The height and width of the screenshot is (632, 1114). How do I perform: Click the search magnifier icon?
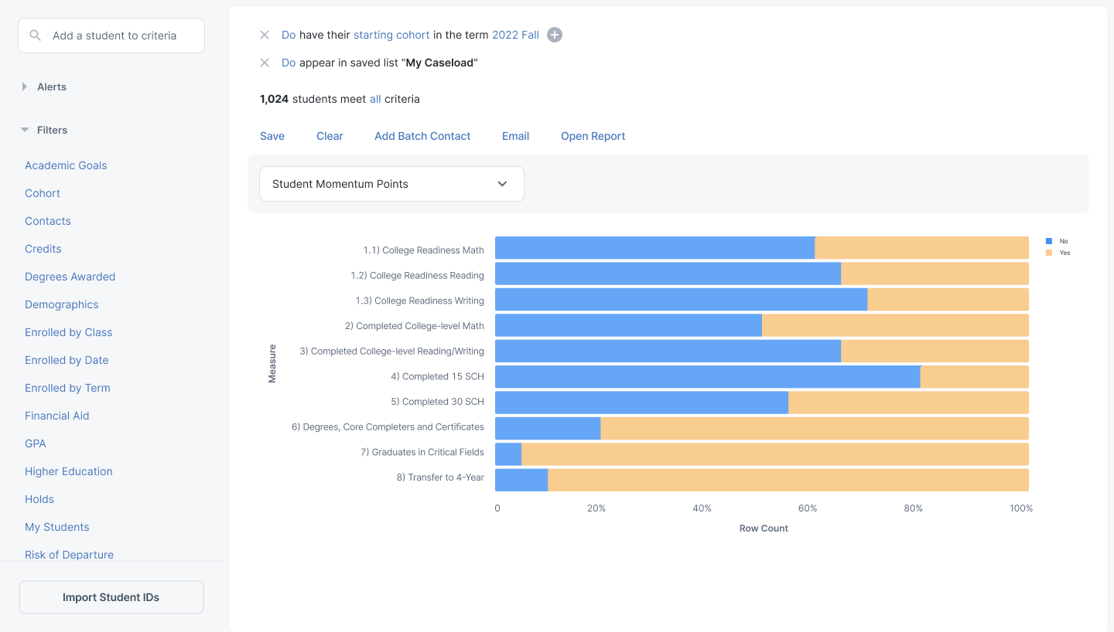click(35, 36)
